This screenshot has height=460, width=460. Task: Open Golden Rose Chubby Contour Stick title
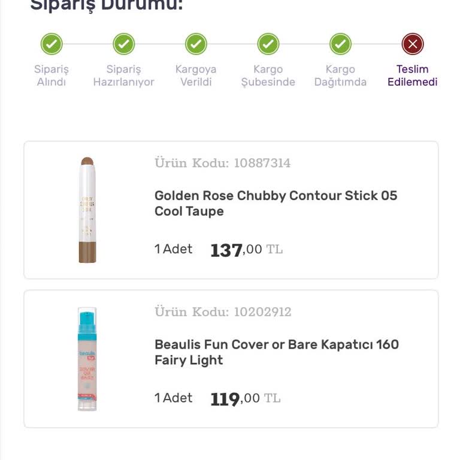point(276,203)
